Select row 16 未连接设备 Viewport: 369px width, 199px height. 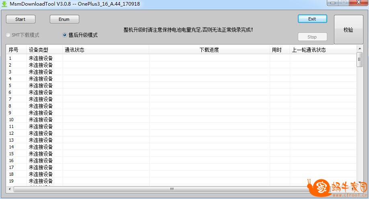(181, 160)
